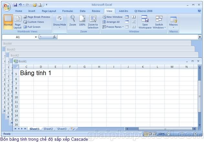Screen dimensions: 204x142
Task: Select Normal workbook view
Action: coord(8,21)
